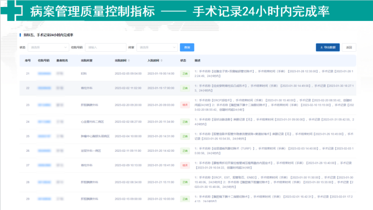Image resolution: width=373 pixels, height=210 pixels.
Task: Select discharge time 2023-02-04 10:00:00
Action: (128, 136)
